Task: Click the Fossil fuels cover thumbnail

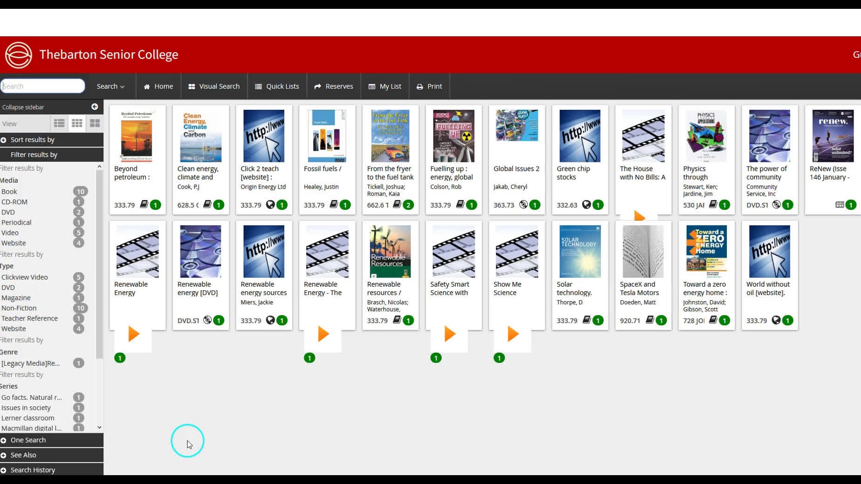Action: pos(327,135)
